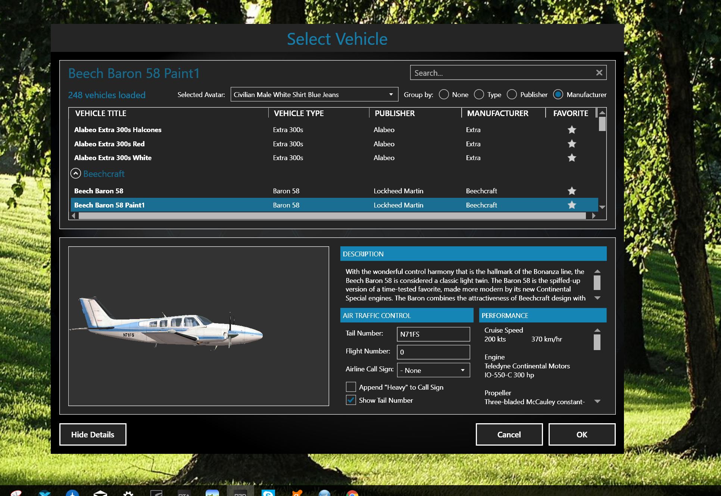This screenshot has height=496, width=721.
Task: Click the Hide Details button
Action: pos(93,434)
